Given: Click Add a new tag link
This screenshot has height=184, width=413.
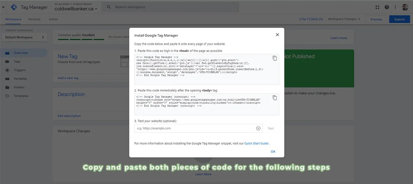Looking at the screenshot, I should click(x=68, y=78).
